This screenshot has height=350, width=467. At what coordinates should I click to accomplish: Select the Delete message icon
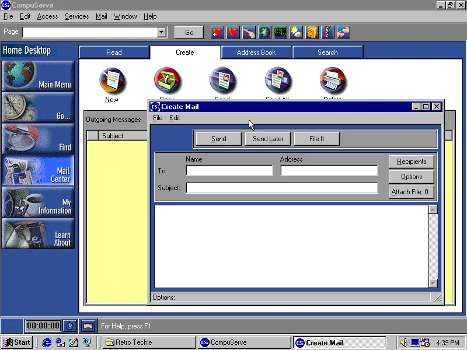(333, 80)
